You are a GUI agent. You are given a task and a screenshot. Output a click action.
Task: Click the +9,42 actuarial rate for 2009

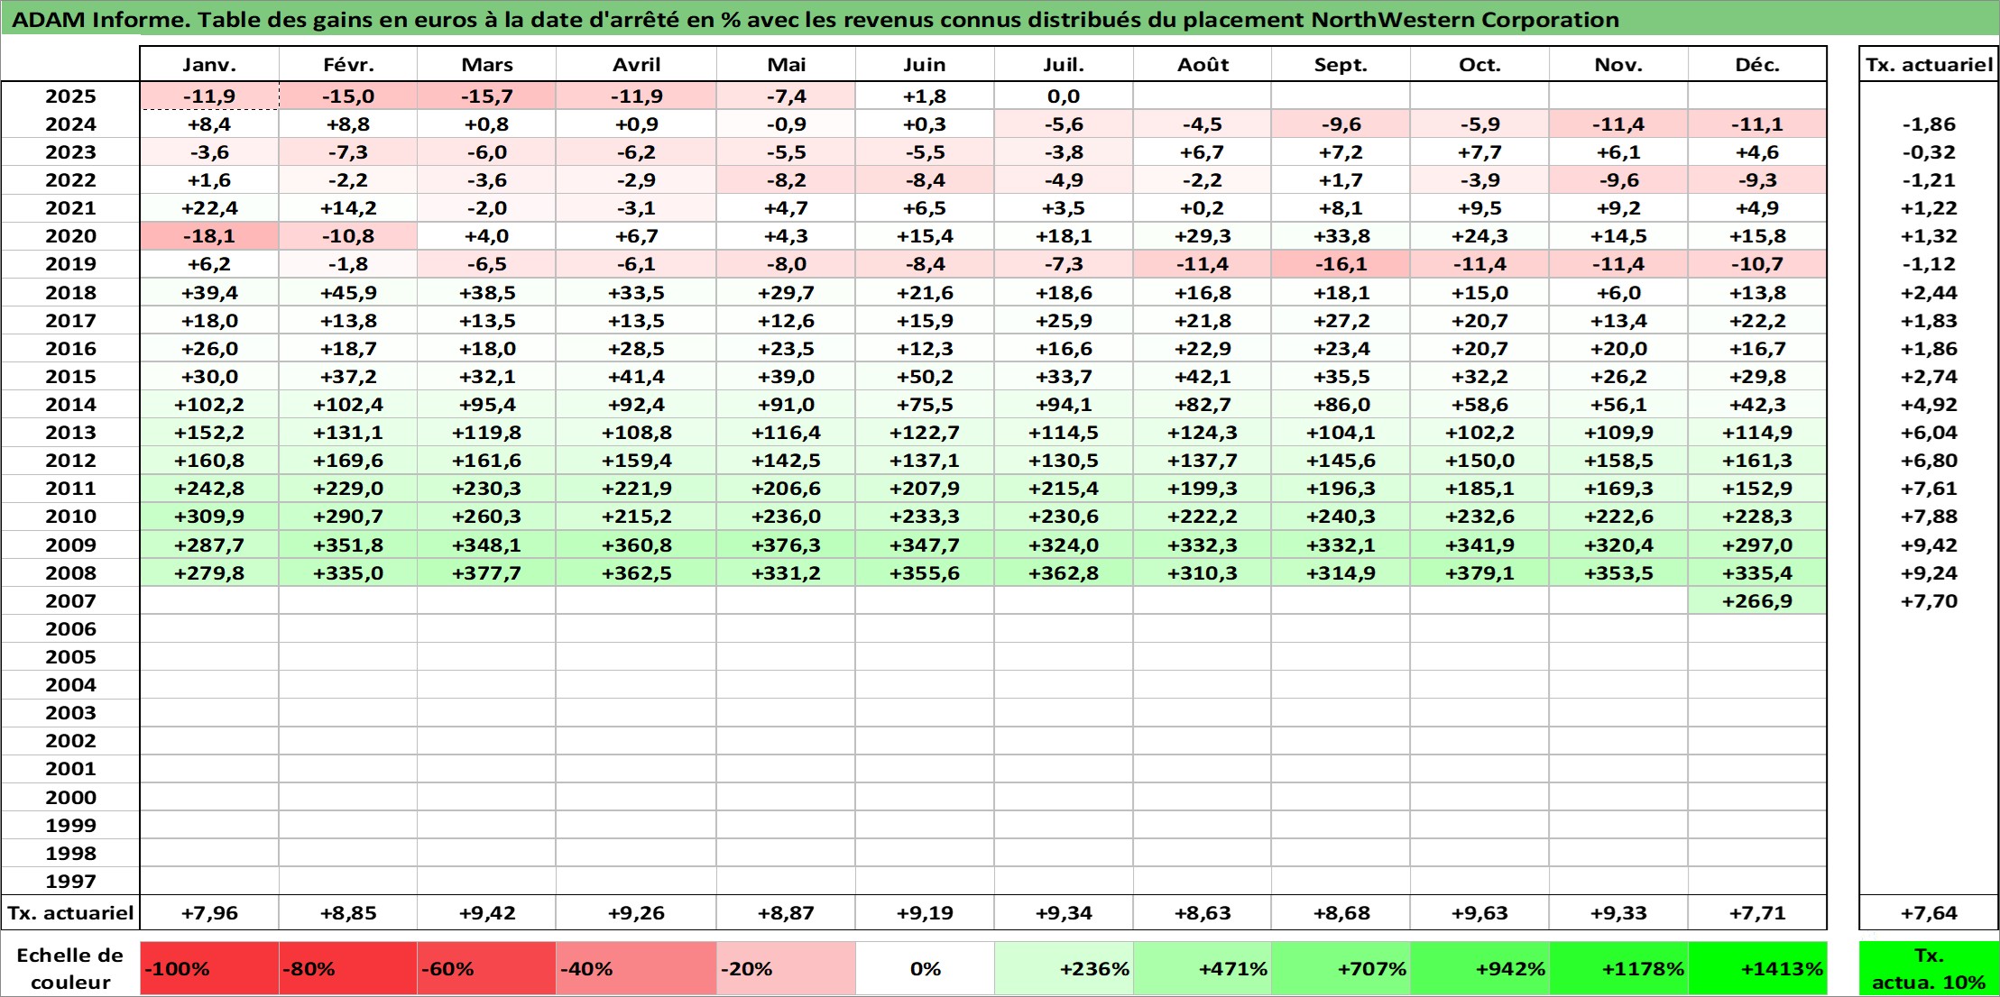click(1929, 545)
